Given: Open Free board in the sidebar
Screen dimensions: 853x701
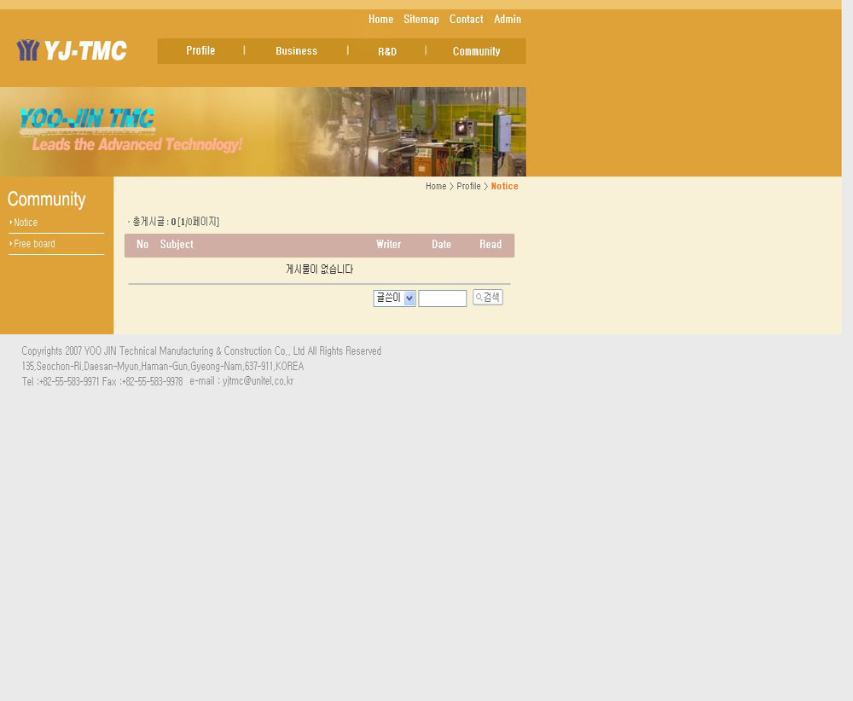Looking at the screenshot, I should point(34,244).
